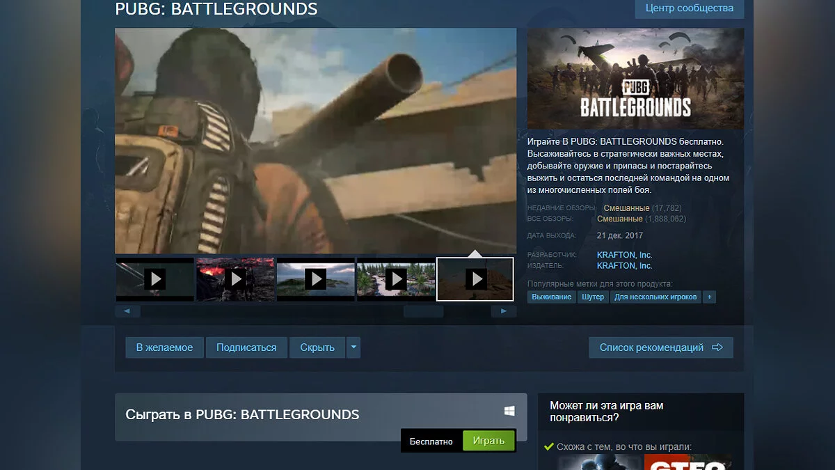Click right arrow of thumbnail strip scrollbar
Viewport: 835px width, 470px height.
(x=504, y=311)
